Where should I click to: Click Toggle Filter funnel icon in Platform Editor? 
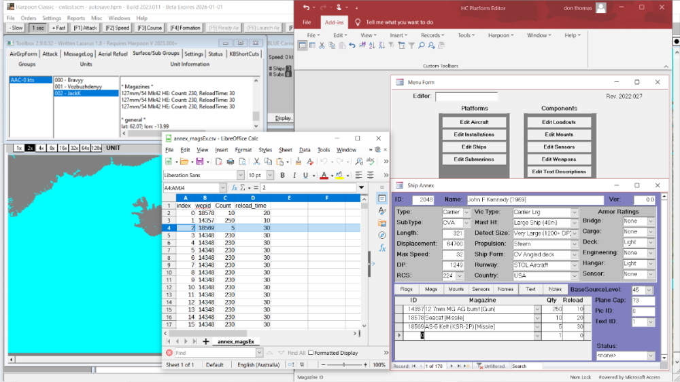411,45
